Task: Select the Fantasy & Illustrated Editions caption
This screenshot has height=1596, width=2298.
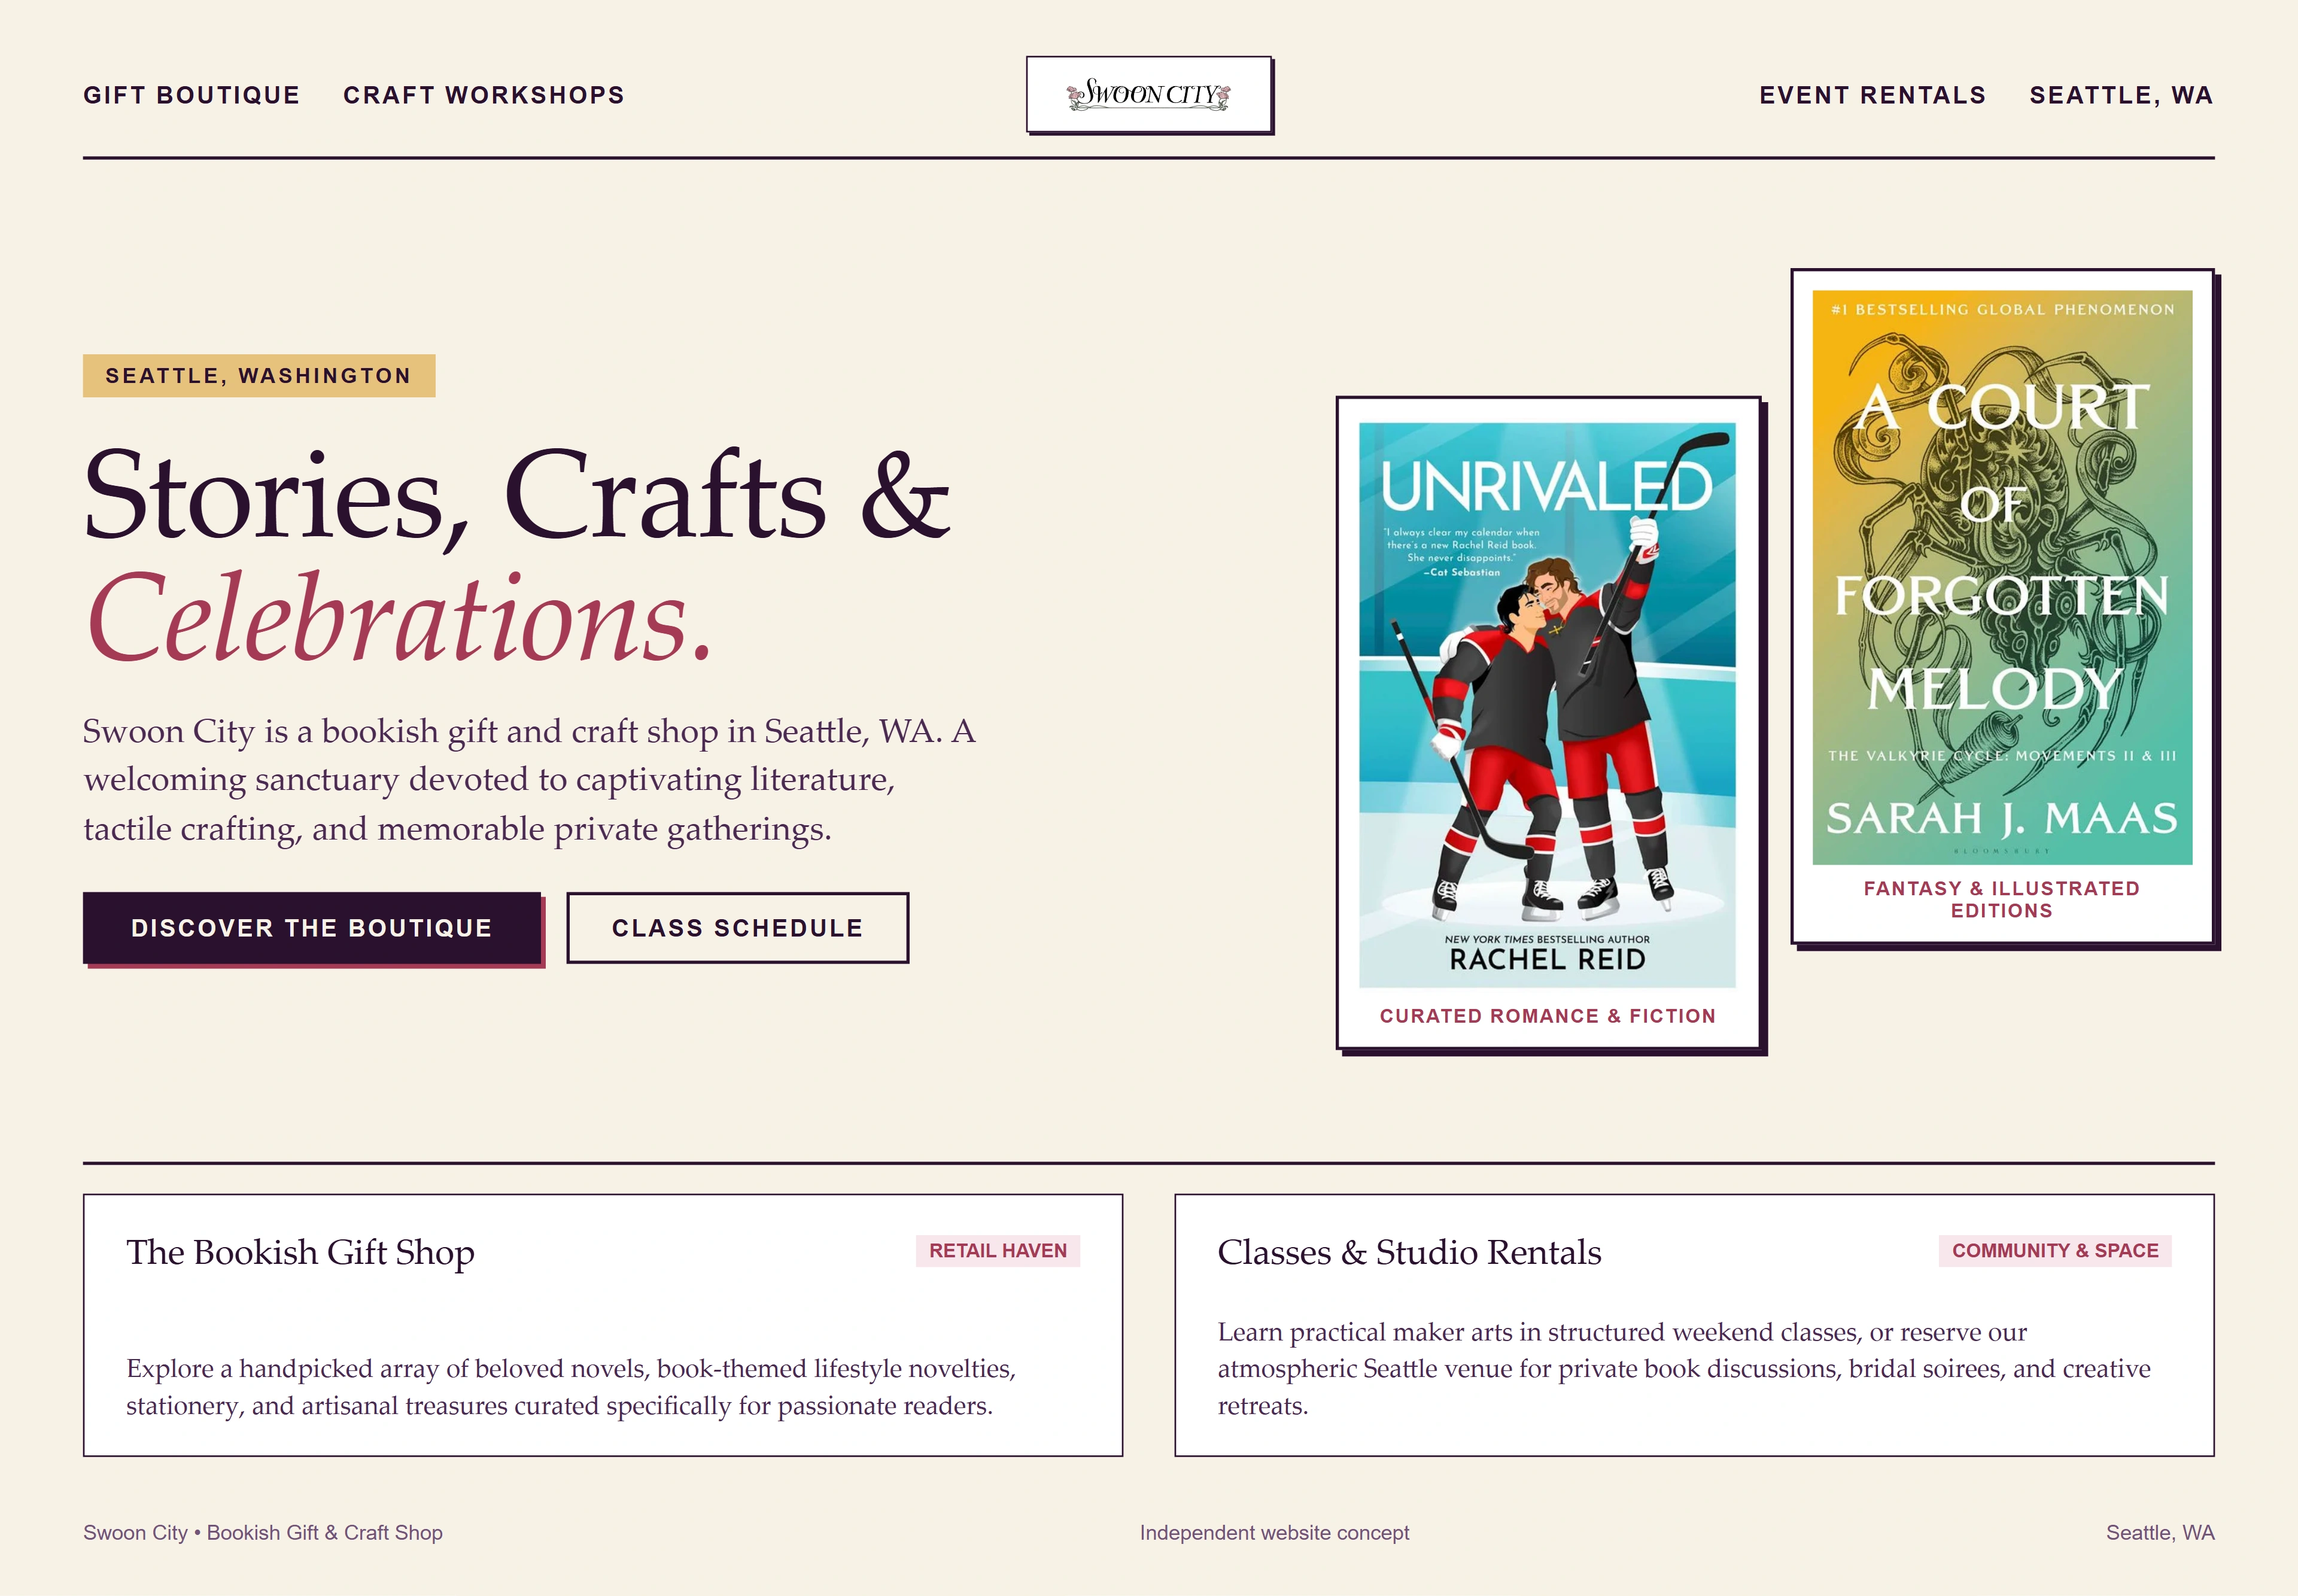Action: click(2002, 899)
